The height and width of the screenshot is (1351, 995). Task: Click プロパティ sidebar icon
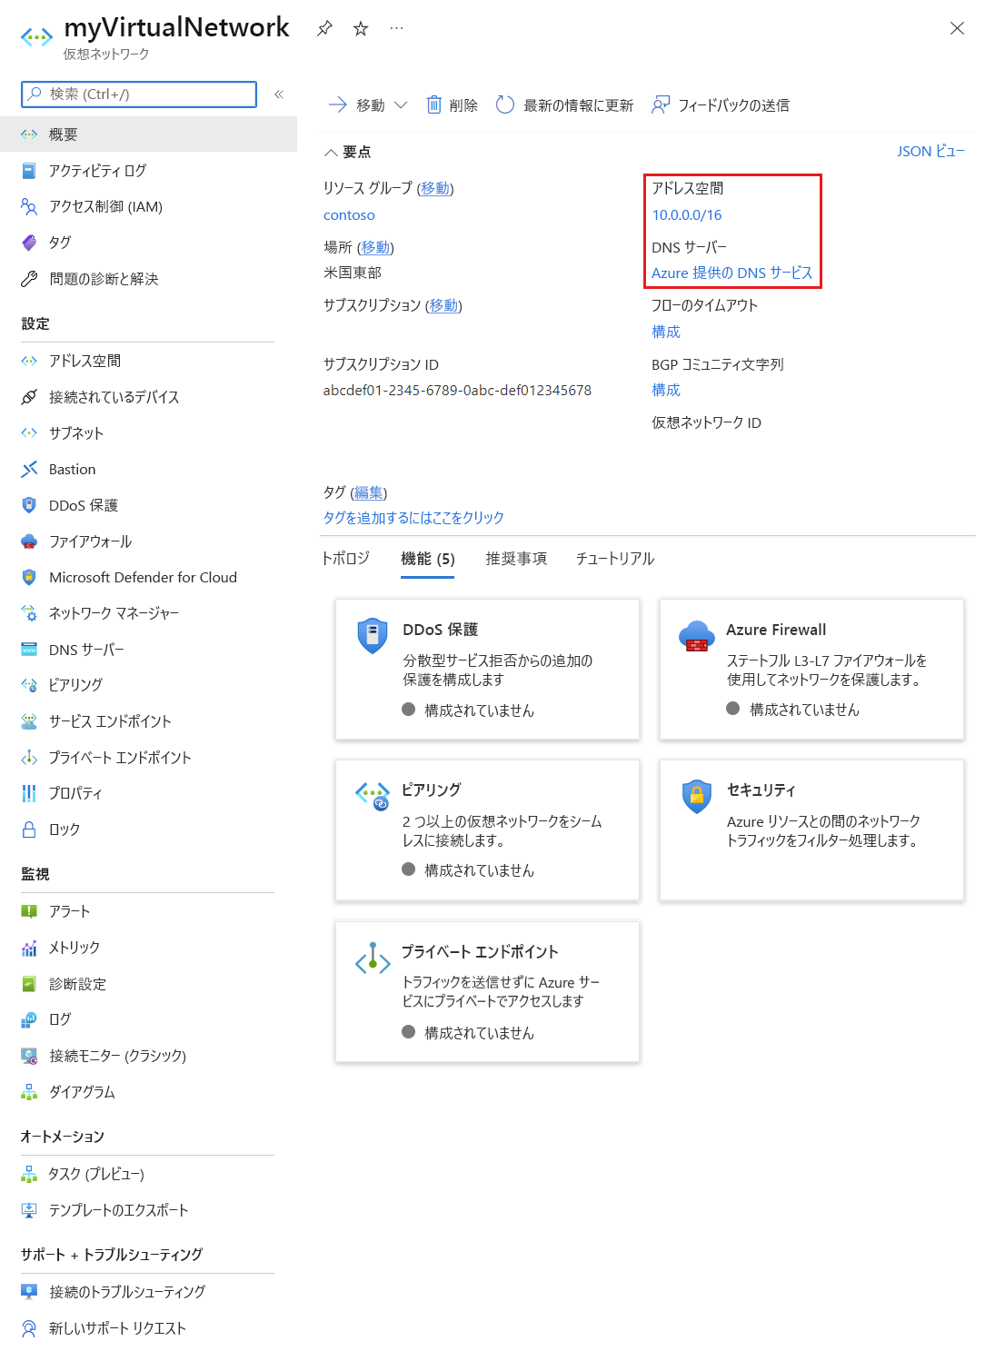[x=29, y=793]
